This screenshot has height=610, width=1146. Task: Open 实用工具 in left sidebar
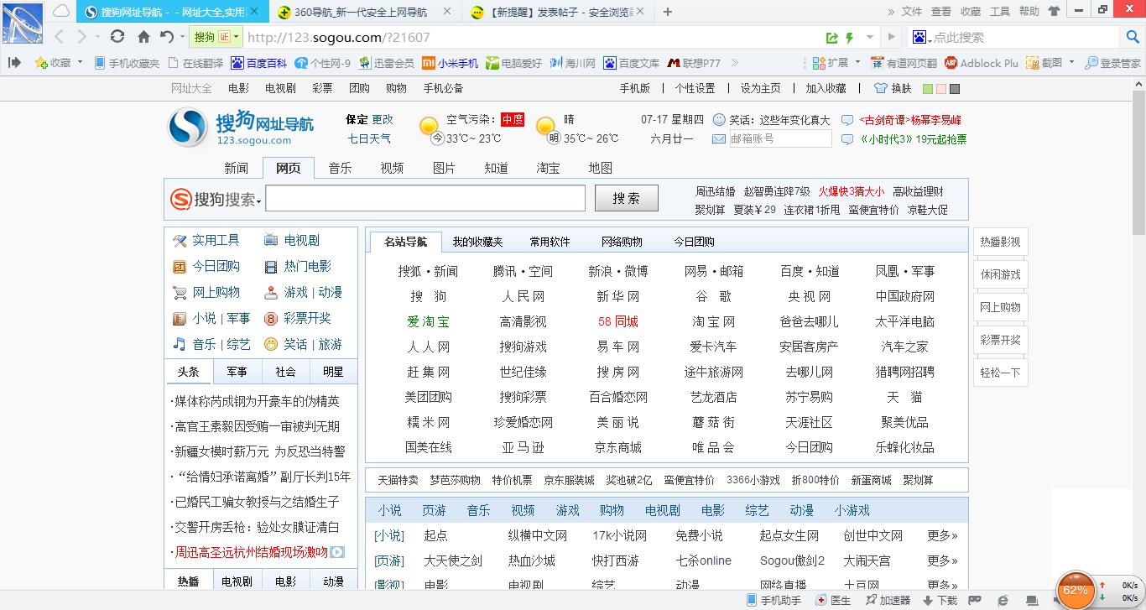click(x=216, y=240)
